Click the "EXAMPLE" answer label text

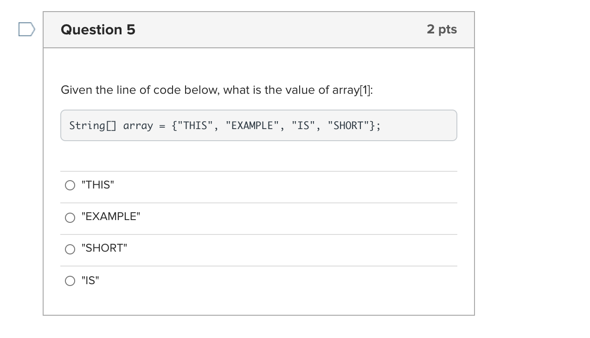[110, 217]
